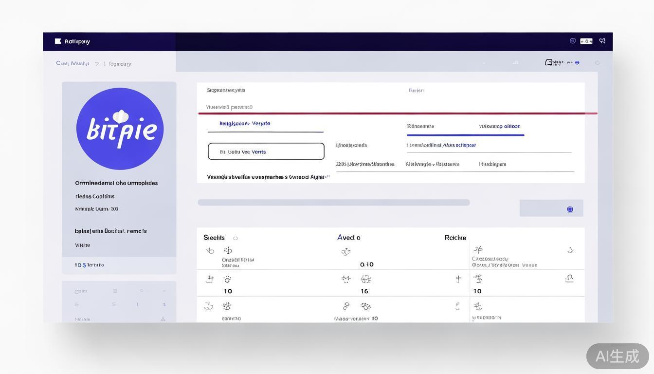
Task: Select the underlined 'olloar' tab on the right
Action: pos(499,126)
